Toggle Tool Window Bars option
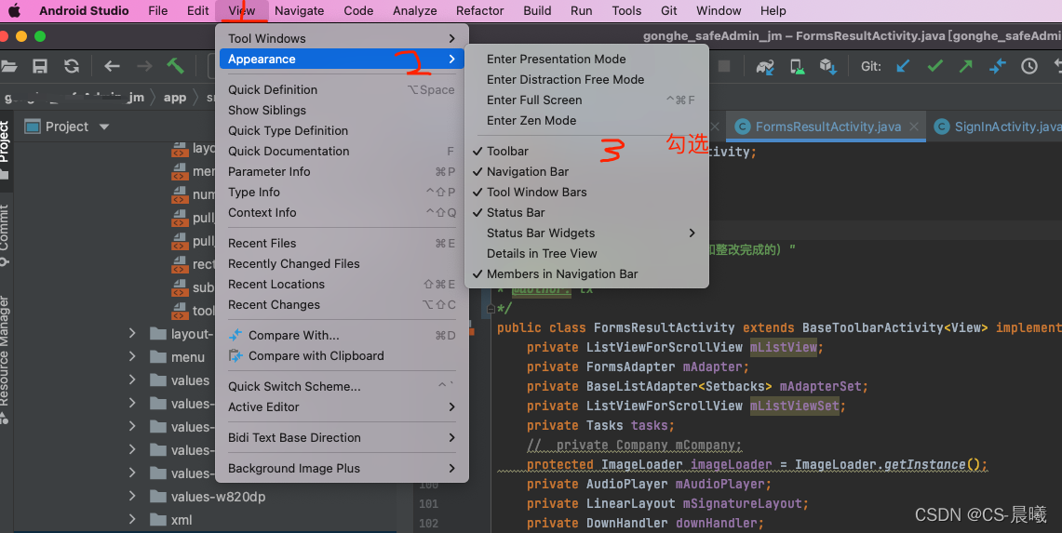The height and width of the screenshot is (533, 1062). (x=585, y=193)
